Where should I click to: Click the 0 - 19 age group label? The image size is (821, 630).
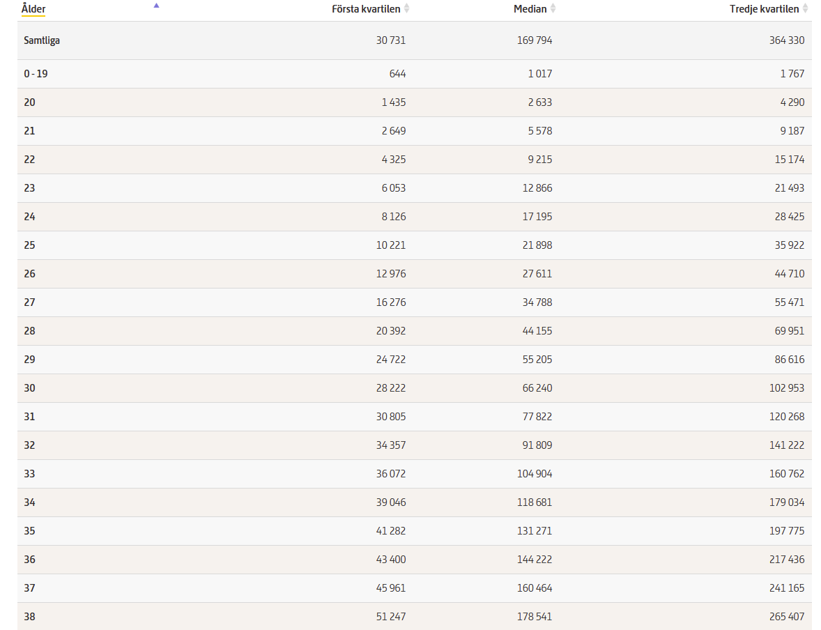(36, 74)
